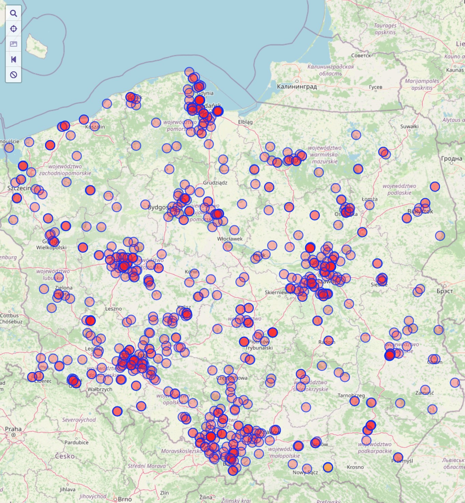
Task: Click the marker on the Koszalin label
Action: pyautogui.click(x=95, y=126)
